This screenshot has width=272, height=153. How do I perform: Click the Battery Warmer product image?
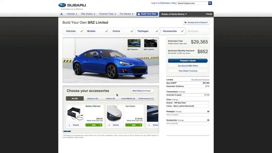[x=75, y=113]
